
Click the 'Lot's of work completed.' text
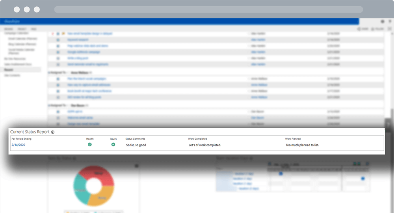[205, 145]
